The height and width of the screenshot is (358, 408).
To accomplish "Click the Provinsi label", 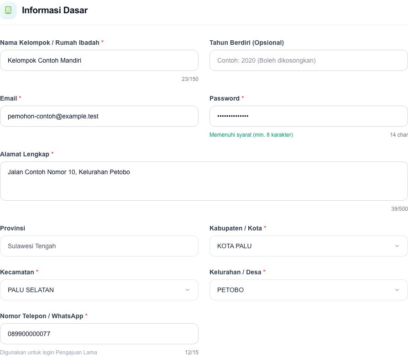I will [x=13, y=228].
